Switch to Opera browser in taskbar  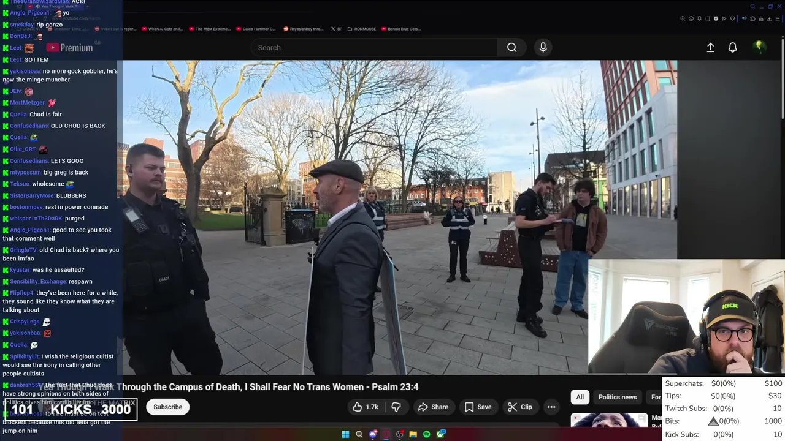tap(386, 434)
